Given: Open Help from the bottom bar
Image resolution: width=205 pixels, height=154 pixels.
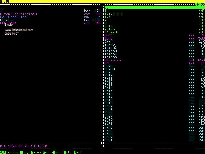Looking at the screenshot, I should coord(68,152).
